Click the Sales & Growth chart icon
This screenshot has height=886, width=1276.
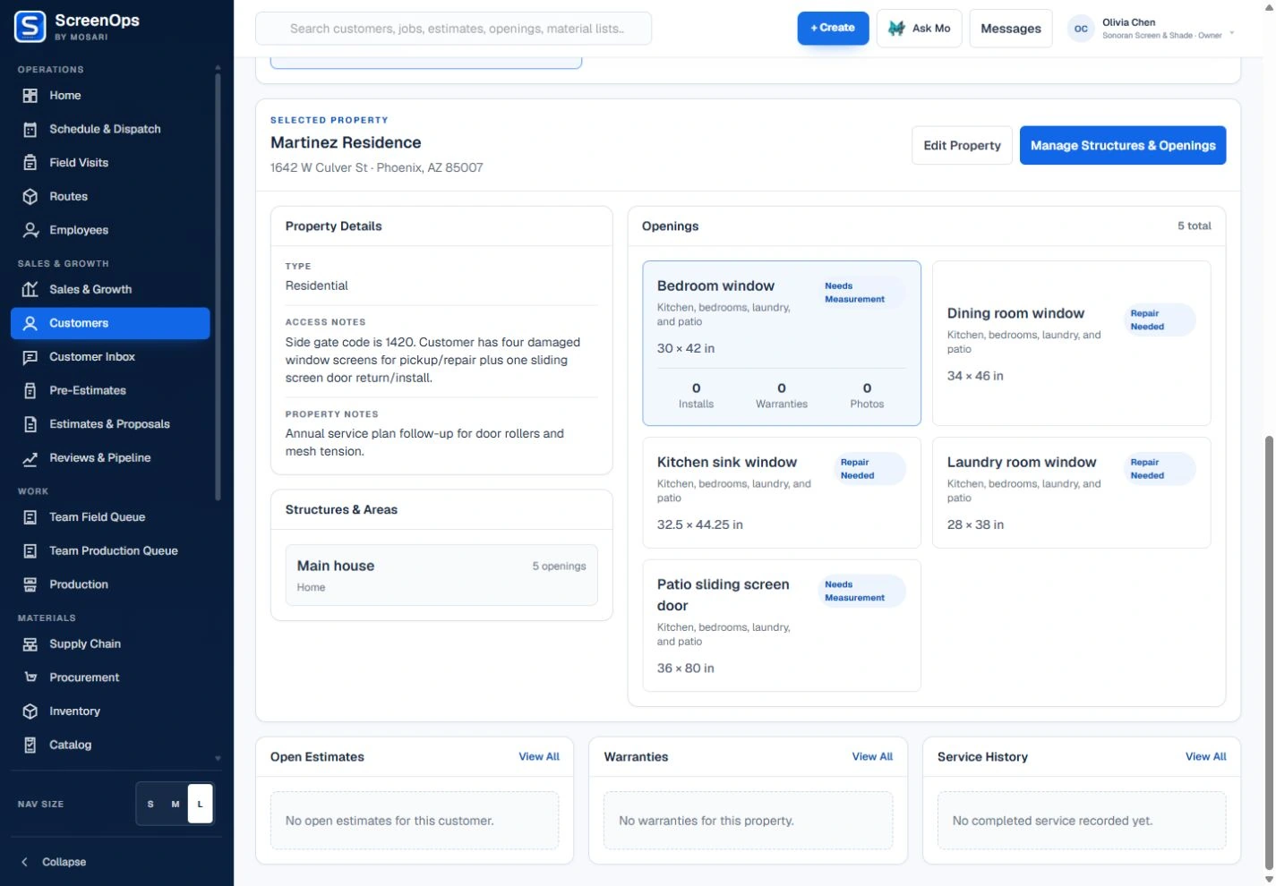30,290
